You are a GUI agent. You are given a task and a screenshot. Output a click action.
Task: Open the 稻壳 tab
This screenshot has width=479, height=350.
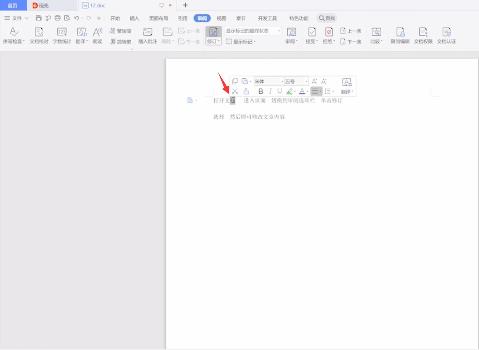click(x=52, y=5)
